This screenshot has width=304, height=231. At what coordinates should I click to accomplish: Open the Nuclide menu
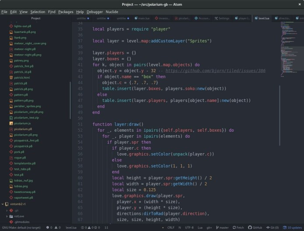[112, 12]
